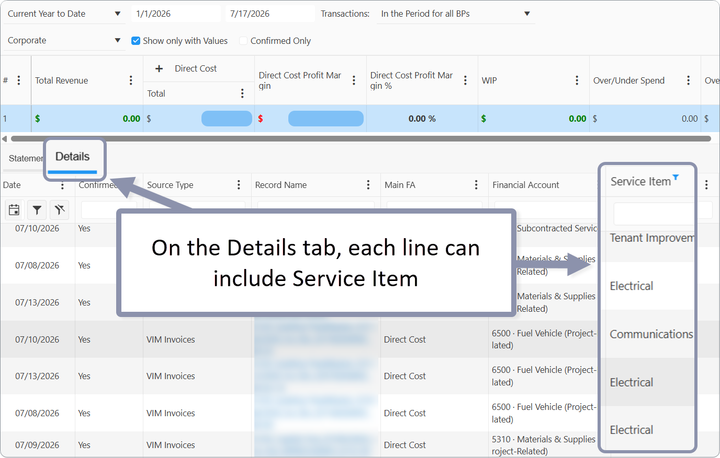This screenshot has width=720, height=458.
Task: Expand the Direct Cost column group
Action: (x=159, y=68)
